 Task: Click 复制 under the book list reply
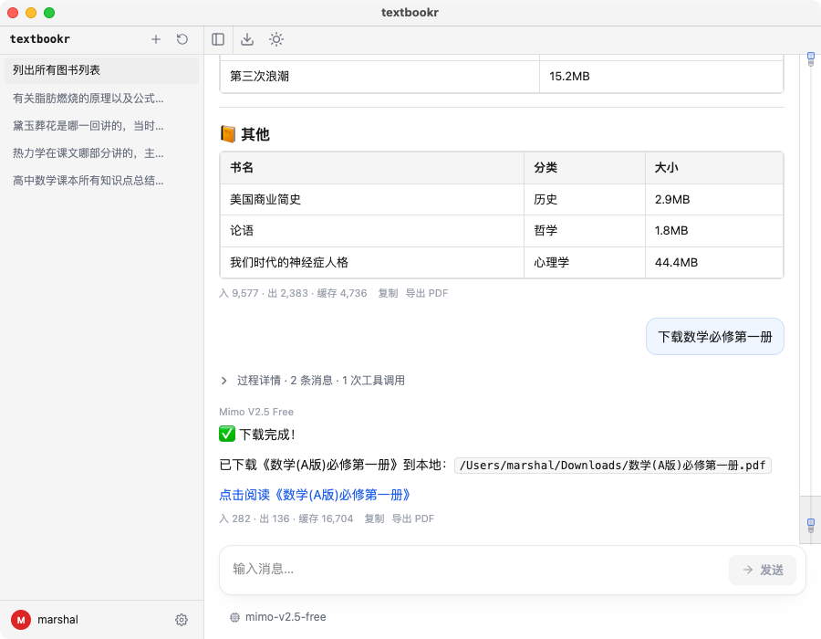(x=388, y=293)
